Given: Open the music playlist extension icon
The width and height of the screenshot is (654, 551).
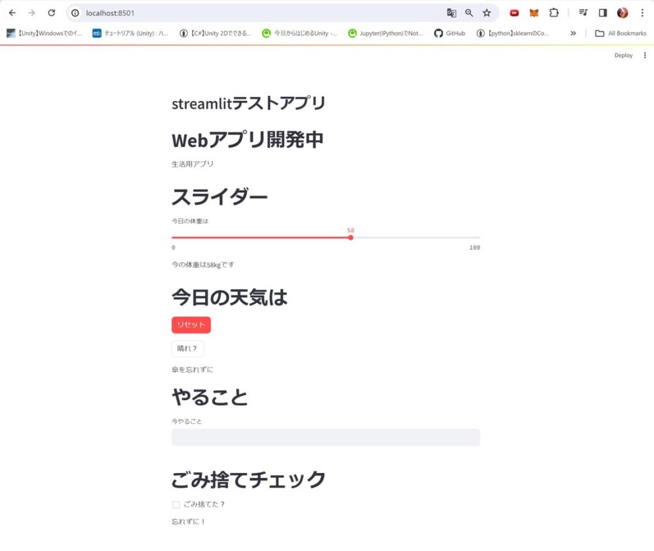Looking at the screenshot, I should click(582, 13).
